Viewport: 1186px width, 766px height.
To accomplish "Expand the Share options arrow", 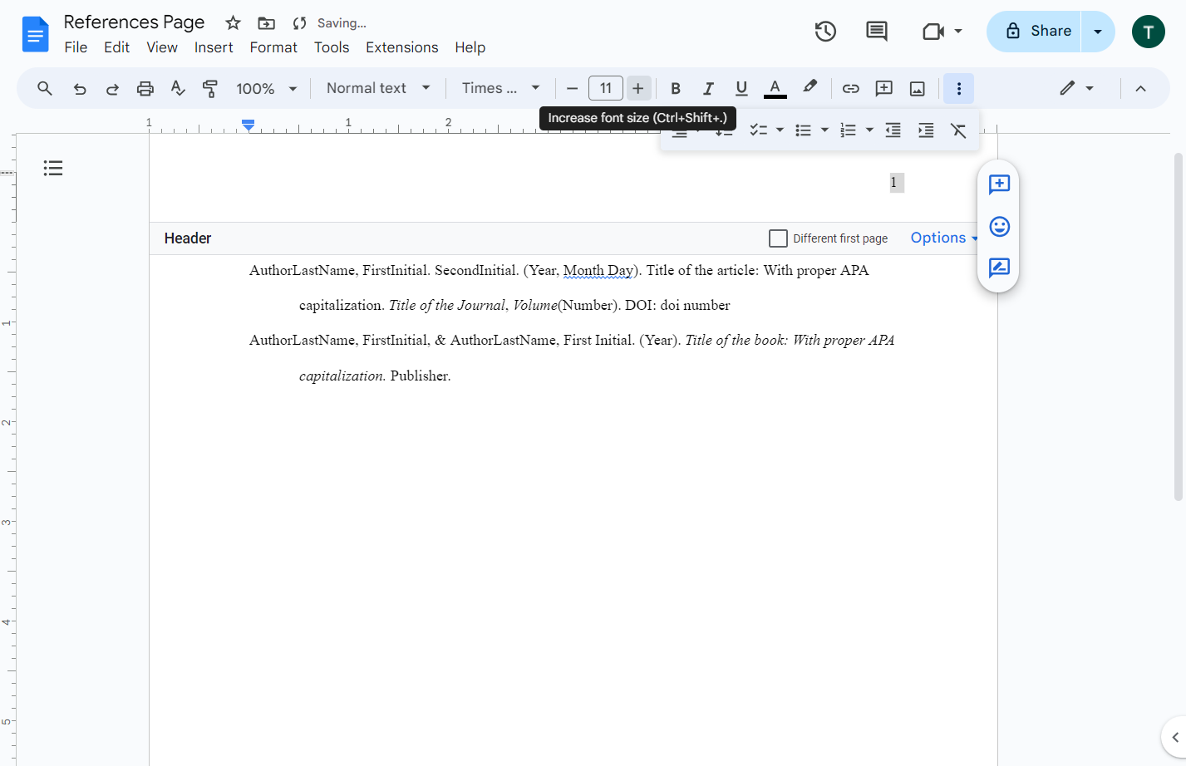I will (x=1098, y=32).
